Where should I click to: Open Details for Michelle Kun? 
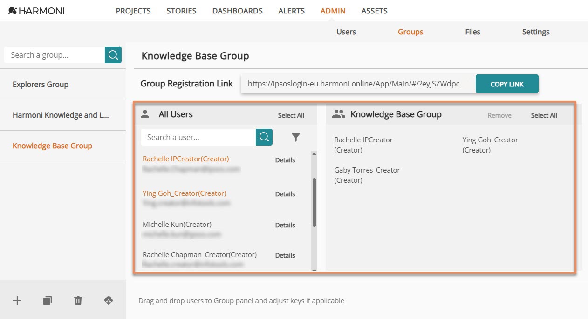[x=285, y=225]
